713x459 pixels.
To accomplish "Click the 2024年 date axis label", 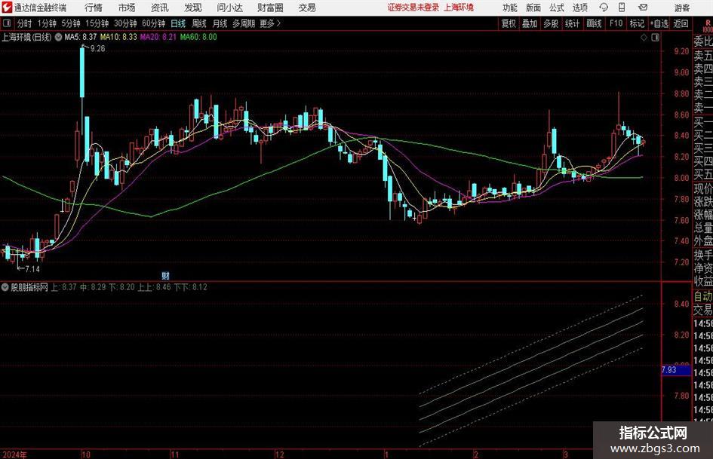I will coord(14,454).
